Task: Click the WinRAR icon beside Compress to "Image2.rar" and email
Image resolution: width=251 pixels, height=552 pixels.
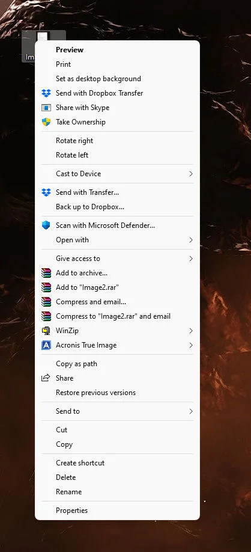Action: (x=46, y=316)
